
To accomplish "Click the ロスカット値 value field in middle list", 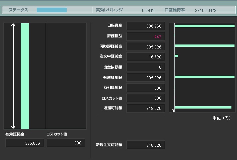I will coord(146,98).
